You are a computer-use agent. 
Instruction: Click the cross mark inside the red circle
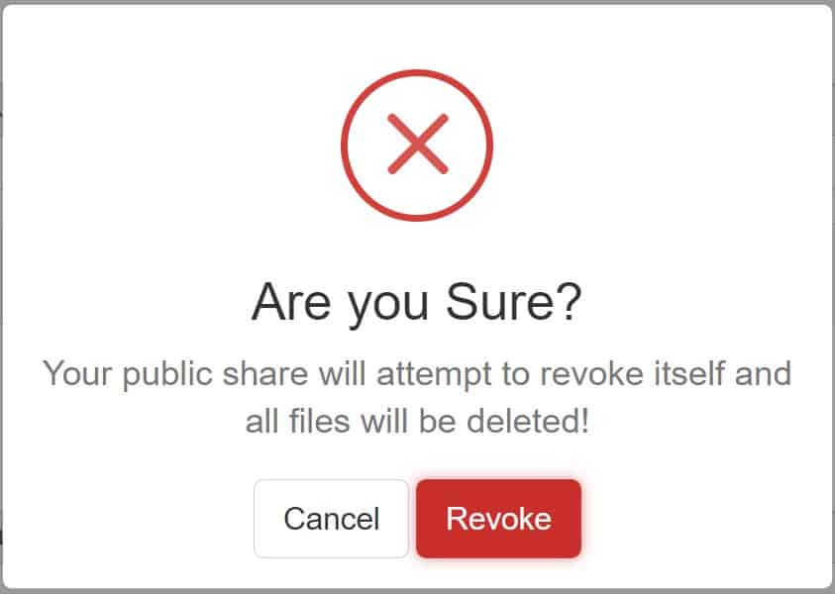418,144
